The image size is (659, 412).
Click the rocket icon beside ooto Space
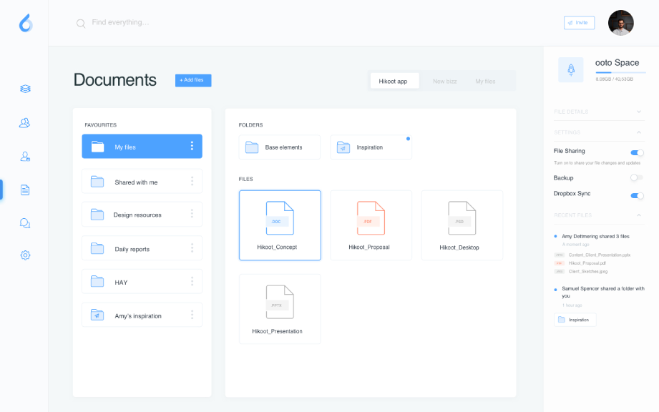coord(571,70)
